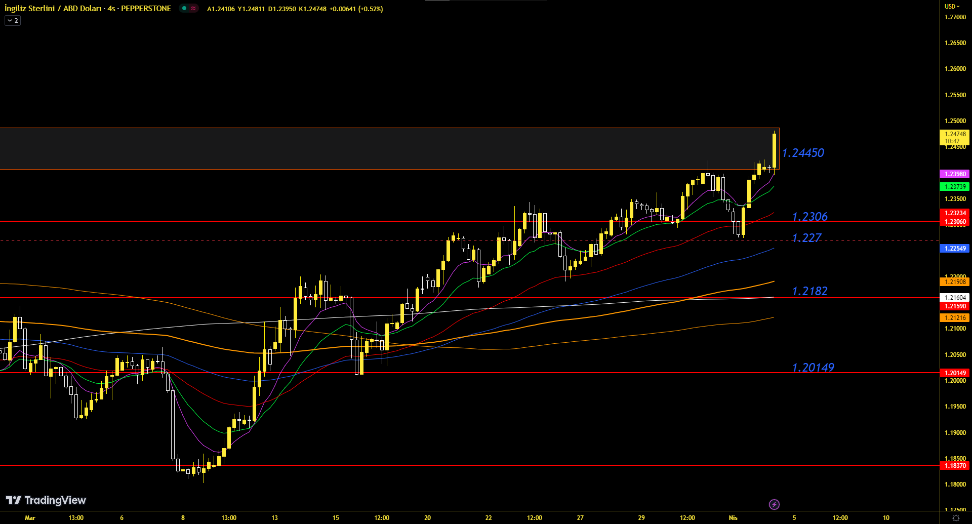Open chart settings gear icon

click(956, 518)
